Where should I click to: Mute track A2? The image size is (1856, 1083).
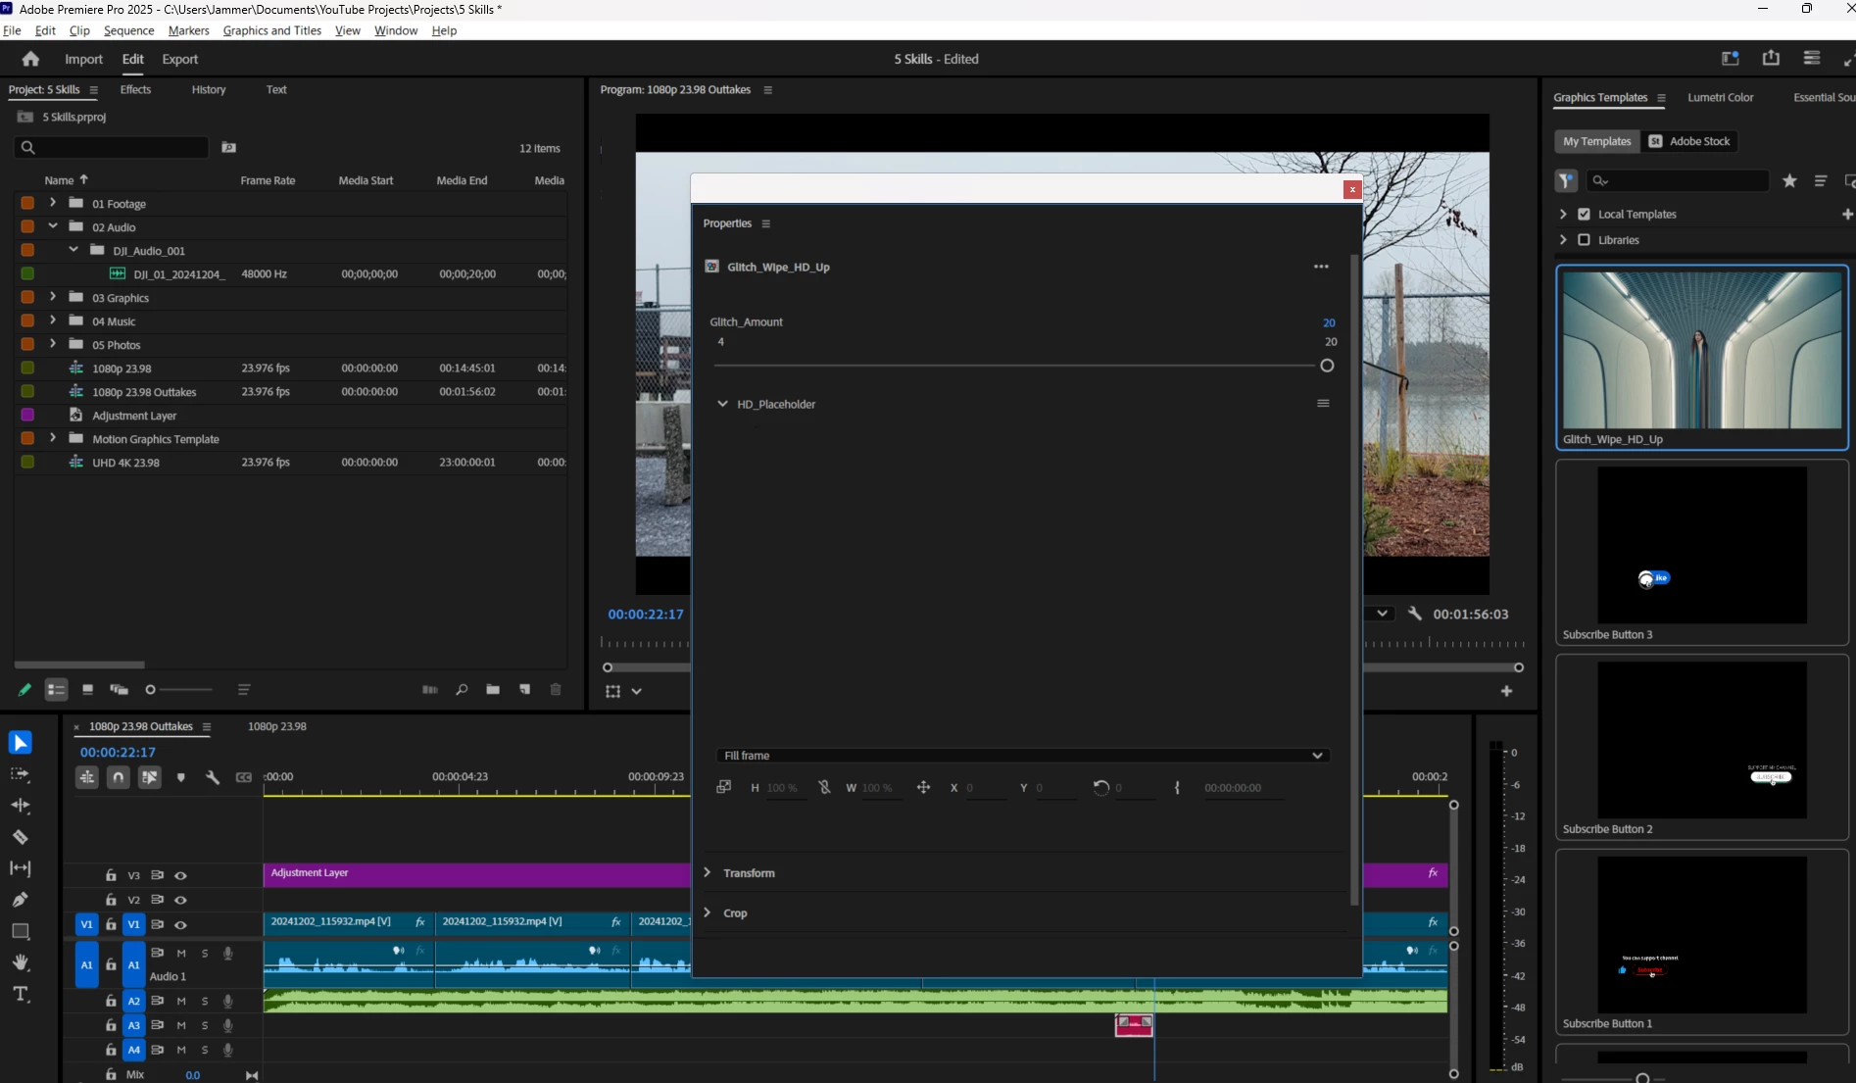pyautogui.click(x=181, y=1001)
